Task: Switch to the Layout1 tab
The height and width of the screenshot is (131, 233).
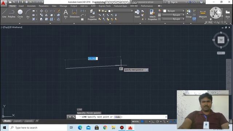Action: [x=17, y=121]
